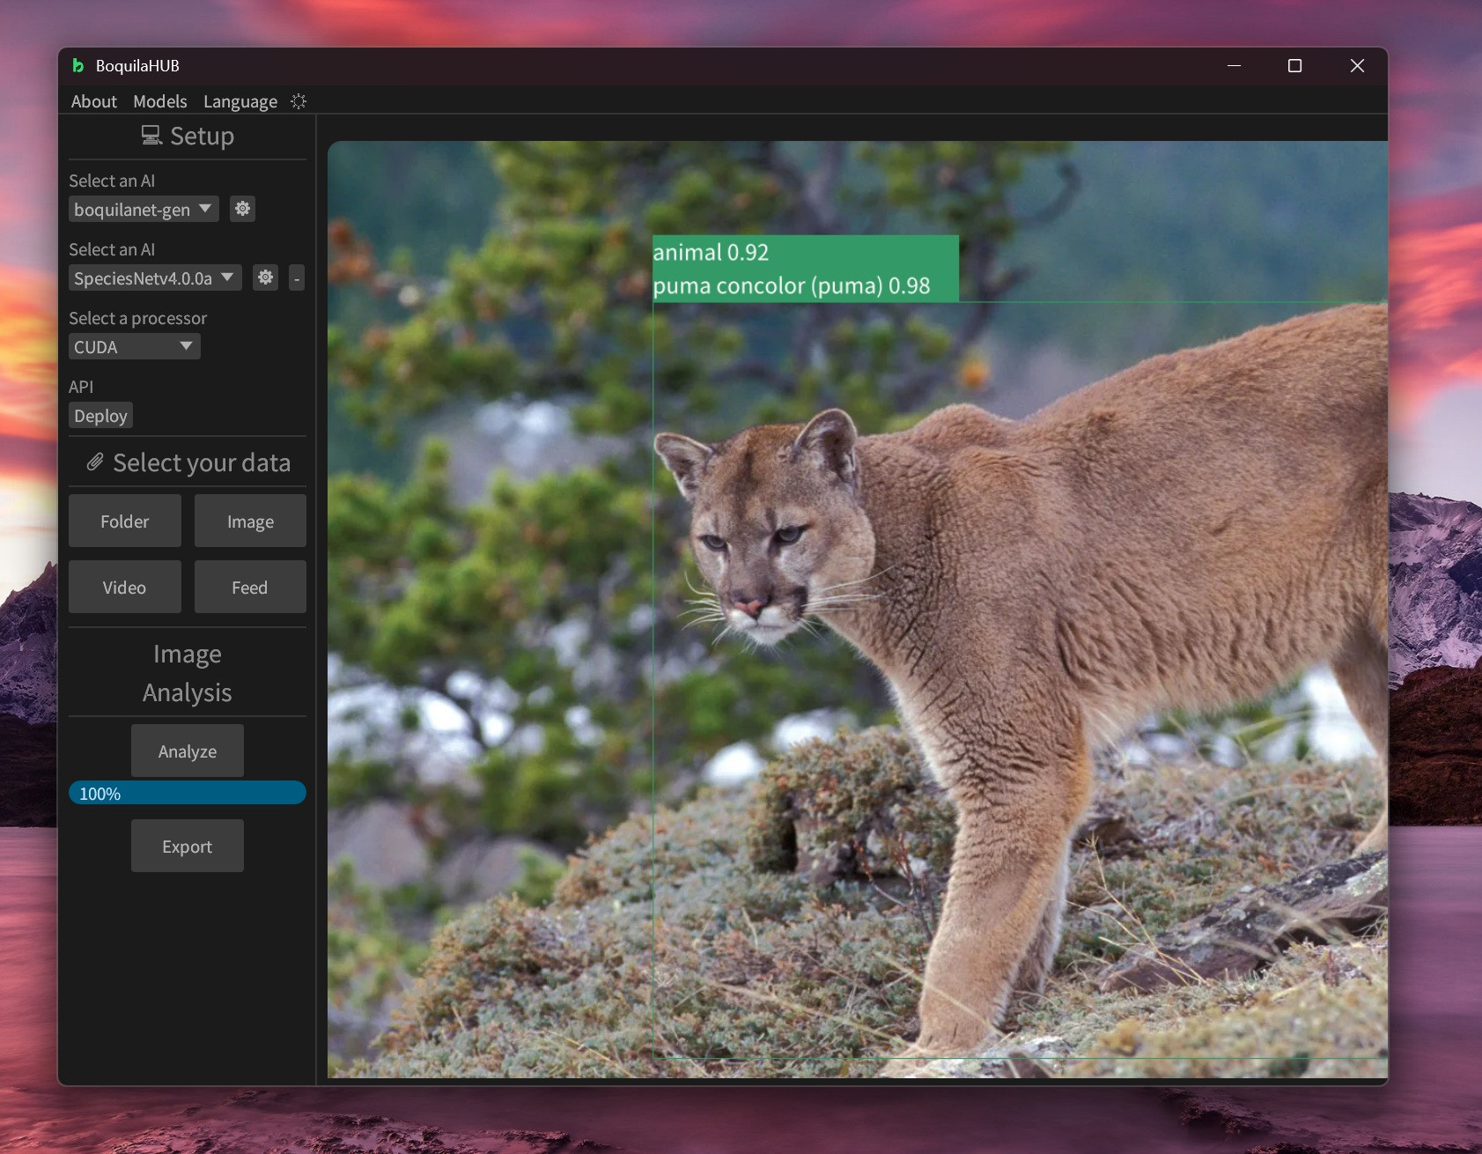Expand the boquilanet-gen AI dropdown
The image size is (1482, 1154).
(144, 210)
